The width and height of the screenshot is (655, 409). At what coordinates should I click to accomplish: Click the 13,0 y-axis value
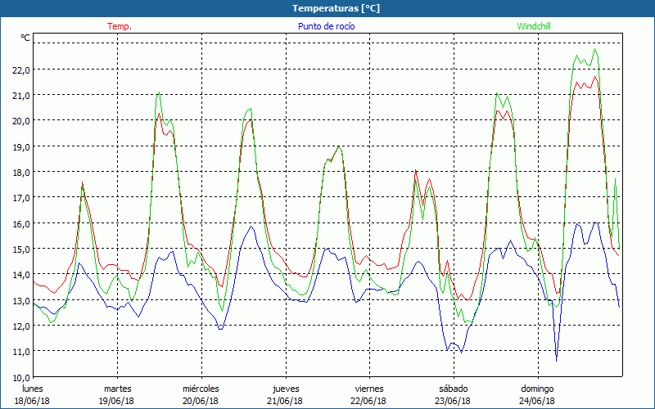[x=21, y=301]
